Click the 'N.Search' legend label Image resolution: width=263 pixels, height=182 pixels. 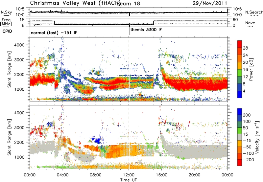pos(254,12)
